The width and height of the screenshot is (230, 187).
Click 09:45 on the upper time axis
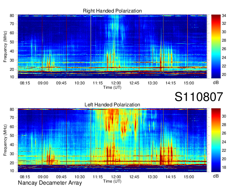[61, 83]
